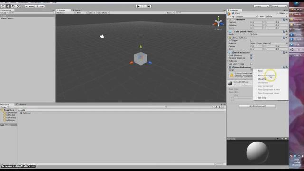
Task: Open Mono Behaviour gear menu
Action: click(287, 67)
